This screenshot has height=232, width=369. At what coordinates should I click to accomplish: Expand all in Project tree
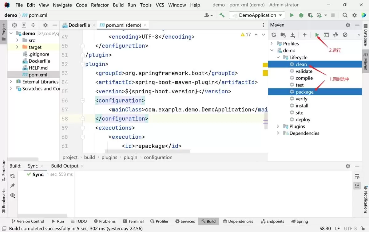pos(24,25)
